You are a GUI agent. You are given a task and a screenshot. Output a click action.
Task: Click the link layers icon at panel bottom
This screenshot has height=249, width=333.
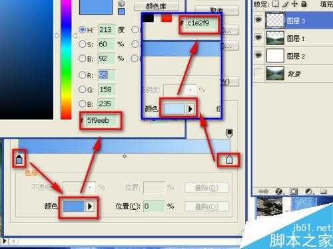263,191
